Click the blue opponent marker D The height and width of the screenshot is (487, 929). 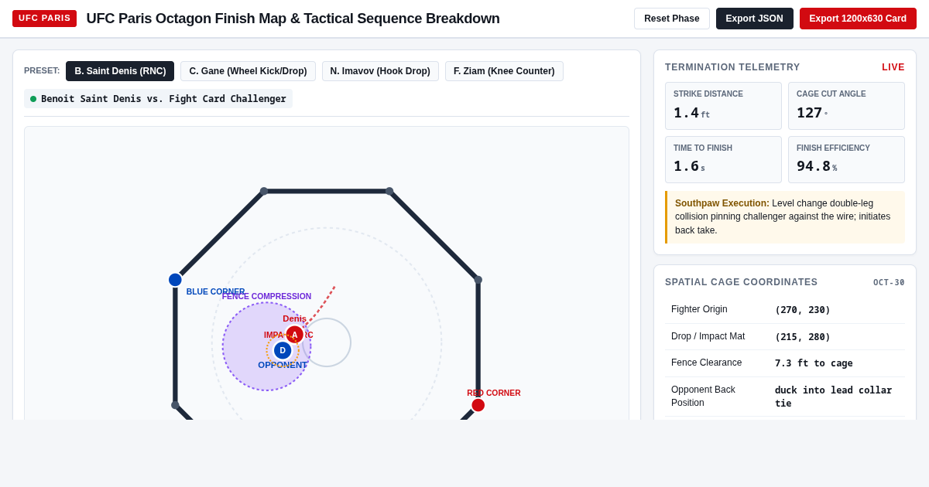tap(283, 350)
